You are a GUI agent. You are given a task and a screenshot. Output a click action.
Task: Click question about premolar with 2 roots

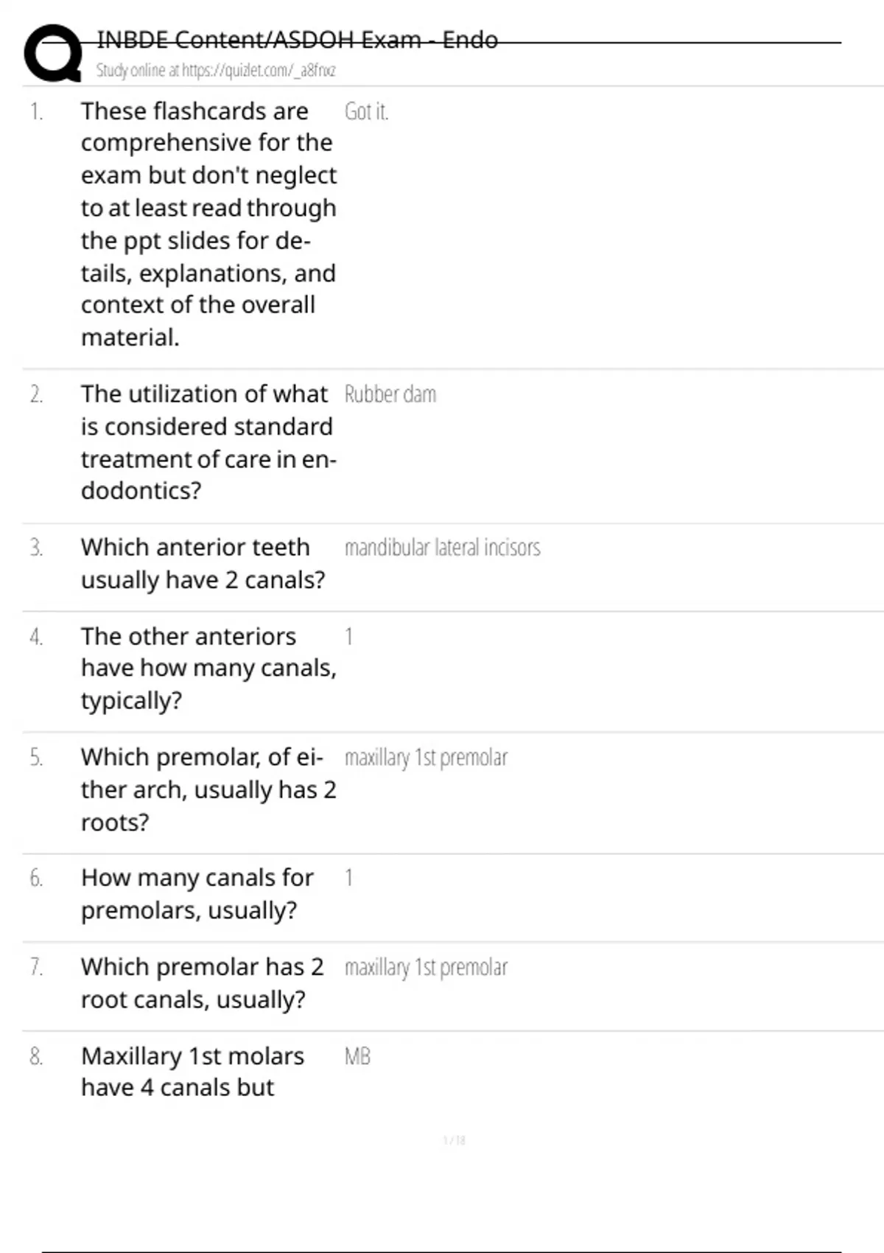(208, 789)
